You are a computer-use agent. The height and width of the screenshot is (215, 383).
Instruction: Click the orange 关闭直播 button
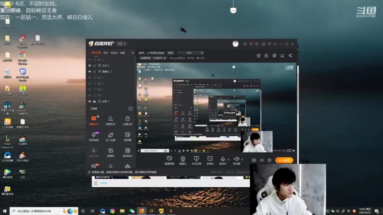click(284, 160)
